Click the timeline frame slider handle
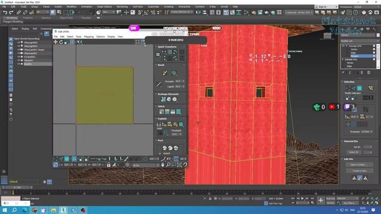Image resolution: width=381 pixels, height=214 pixels. coord(17,188)
